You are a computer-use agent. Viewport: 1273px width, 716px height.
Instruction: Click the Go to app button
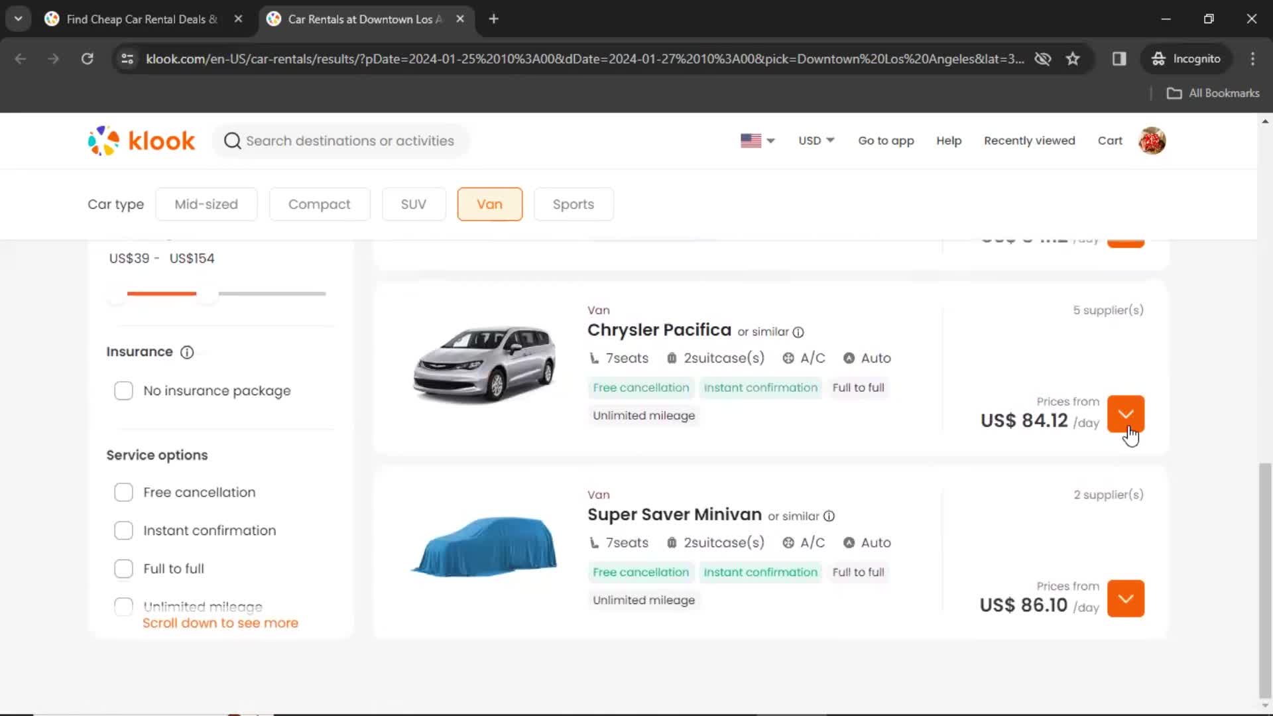pos(886,141)
